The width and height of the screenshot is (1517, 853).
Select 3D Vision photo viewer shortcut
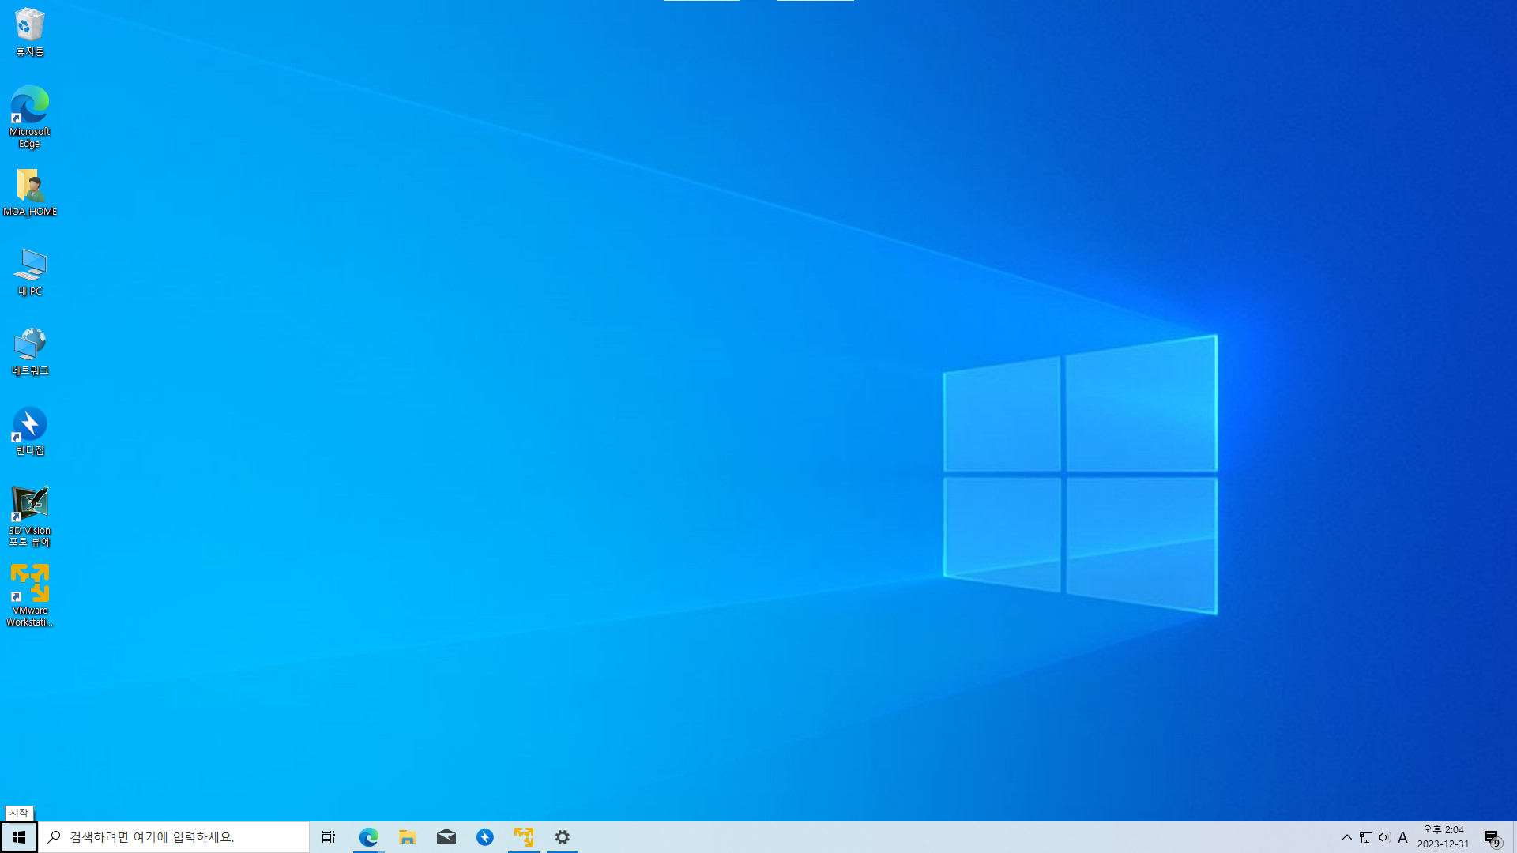coord(30,514)
